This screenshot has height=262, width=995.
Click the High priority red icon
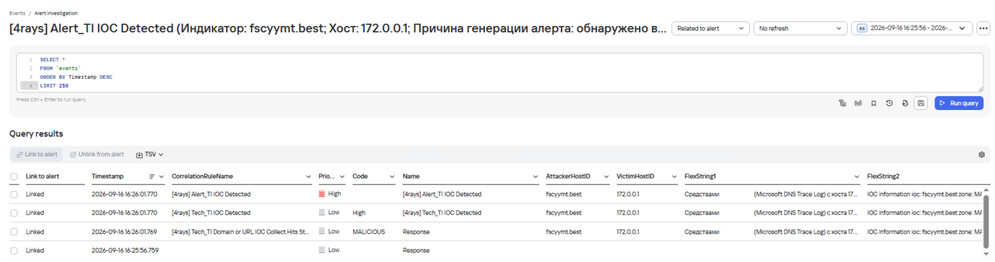coord(322,194)
